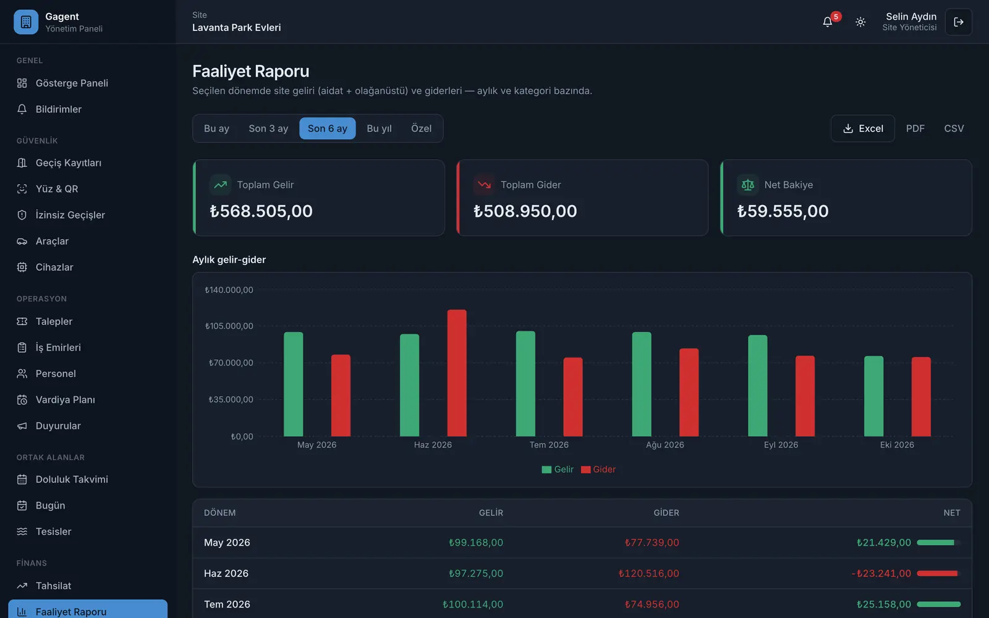Click the Bugün calendar-check icon

[x=22, y=506]
